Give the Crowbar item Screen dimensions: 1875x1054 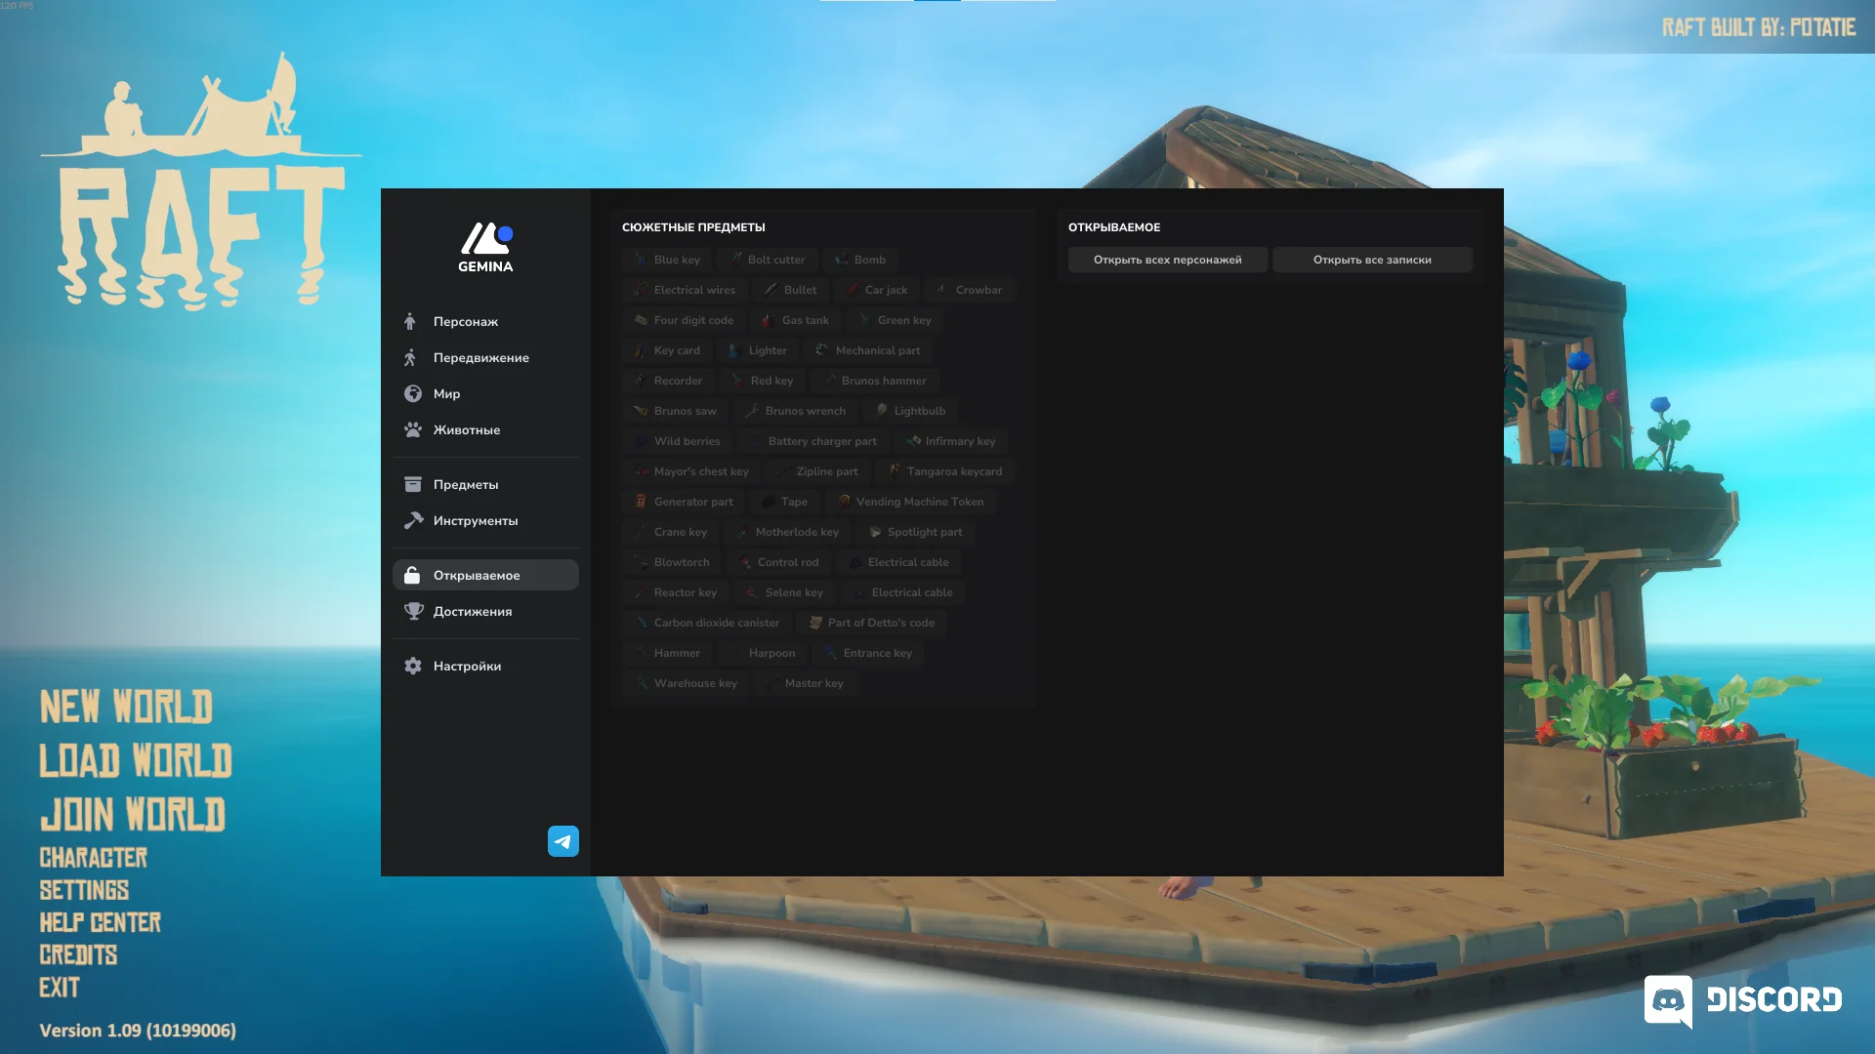[970, 290]
